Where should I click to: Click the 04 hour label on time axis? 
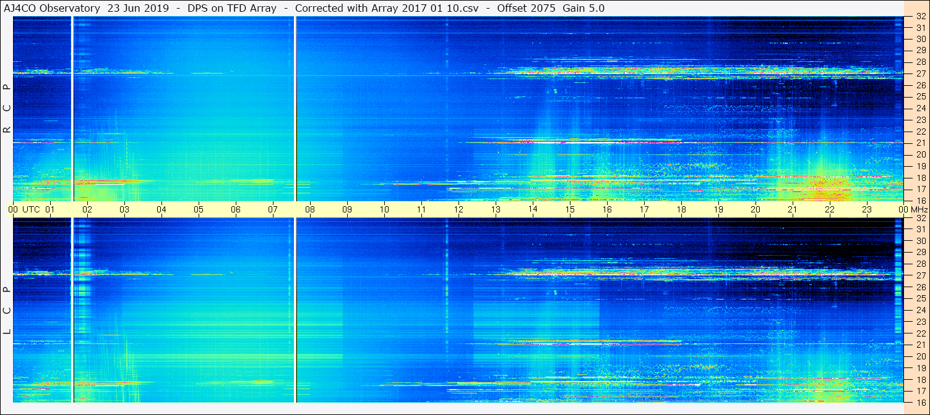coord(161,209)
